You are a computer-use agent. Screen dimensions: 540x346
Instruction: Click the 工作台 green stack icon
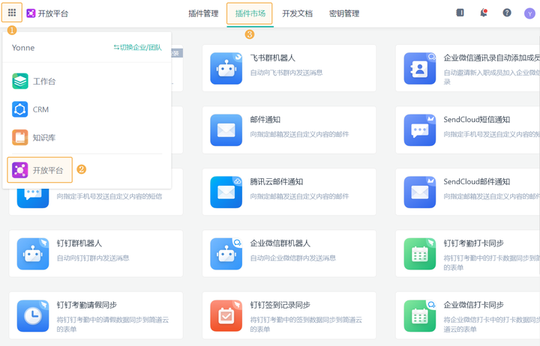tap(20, 81)
